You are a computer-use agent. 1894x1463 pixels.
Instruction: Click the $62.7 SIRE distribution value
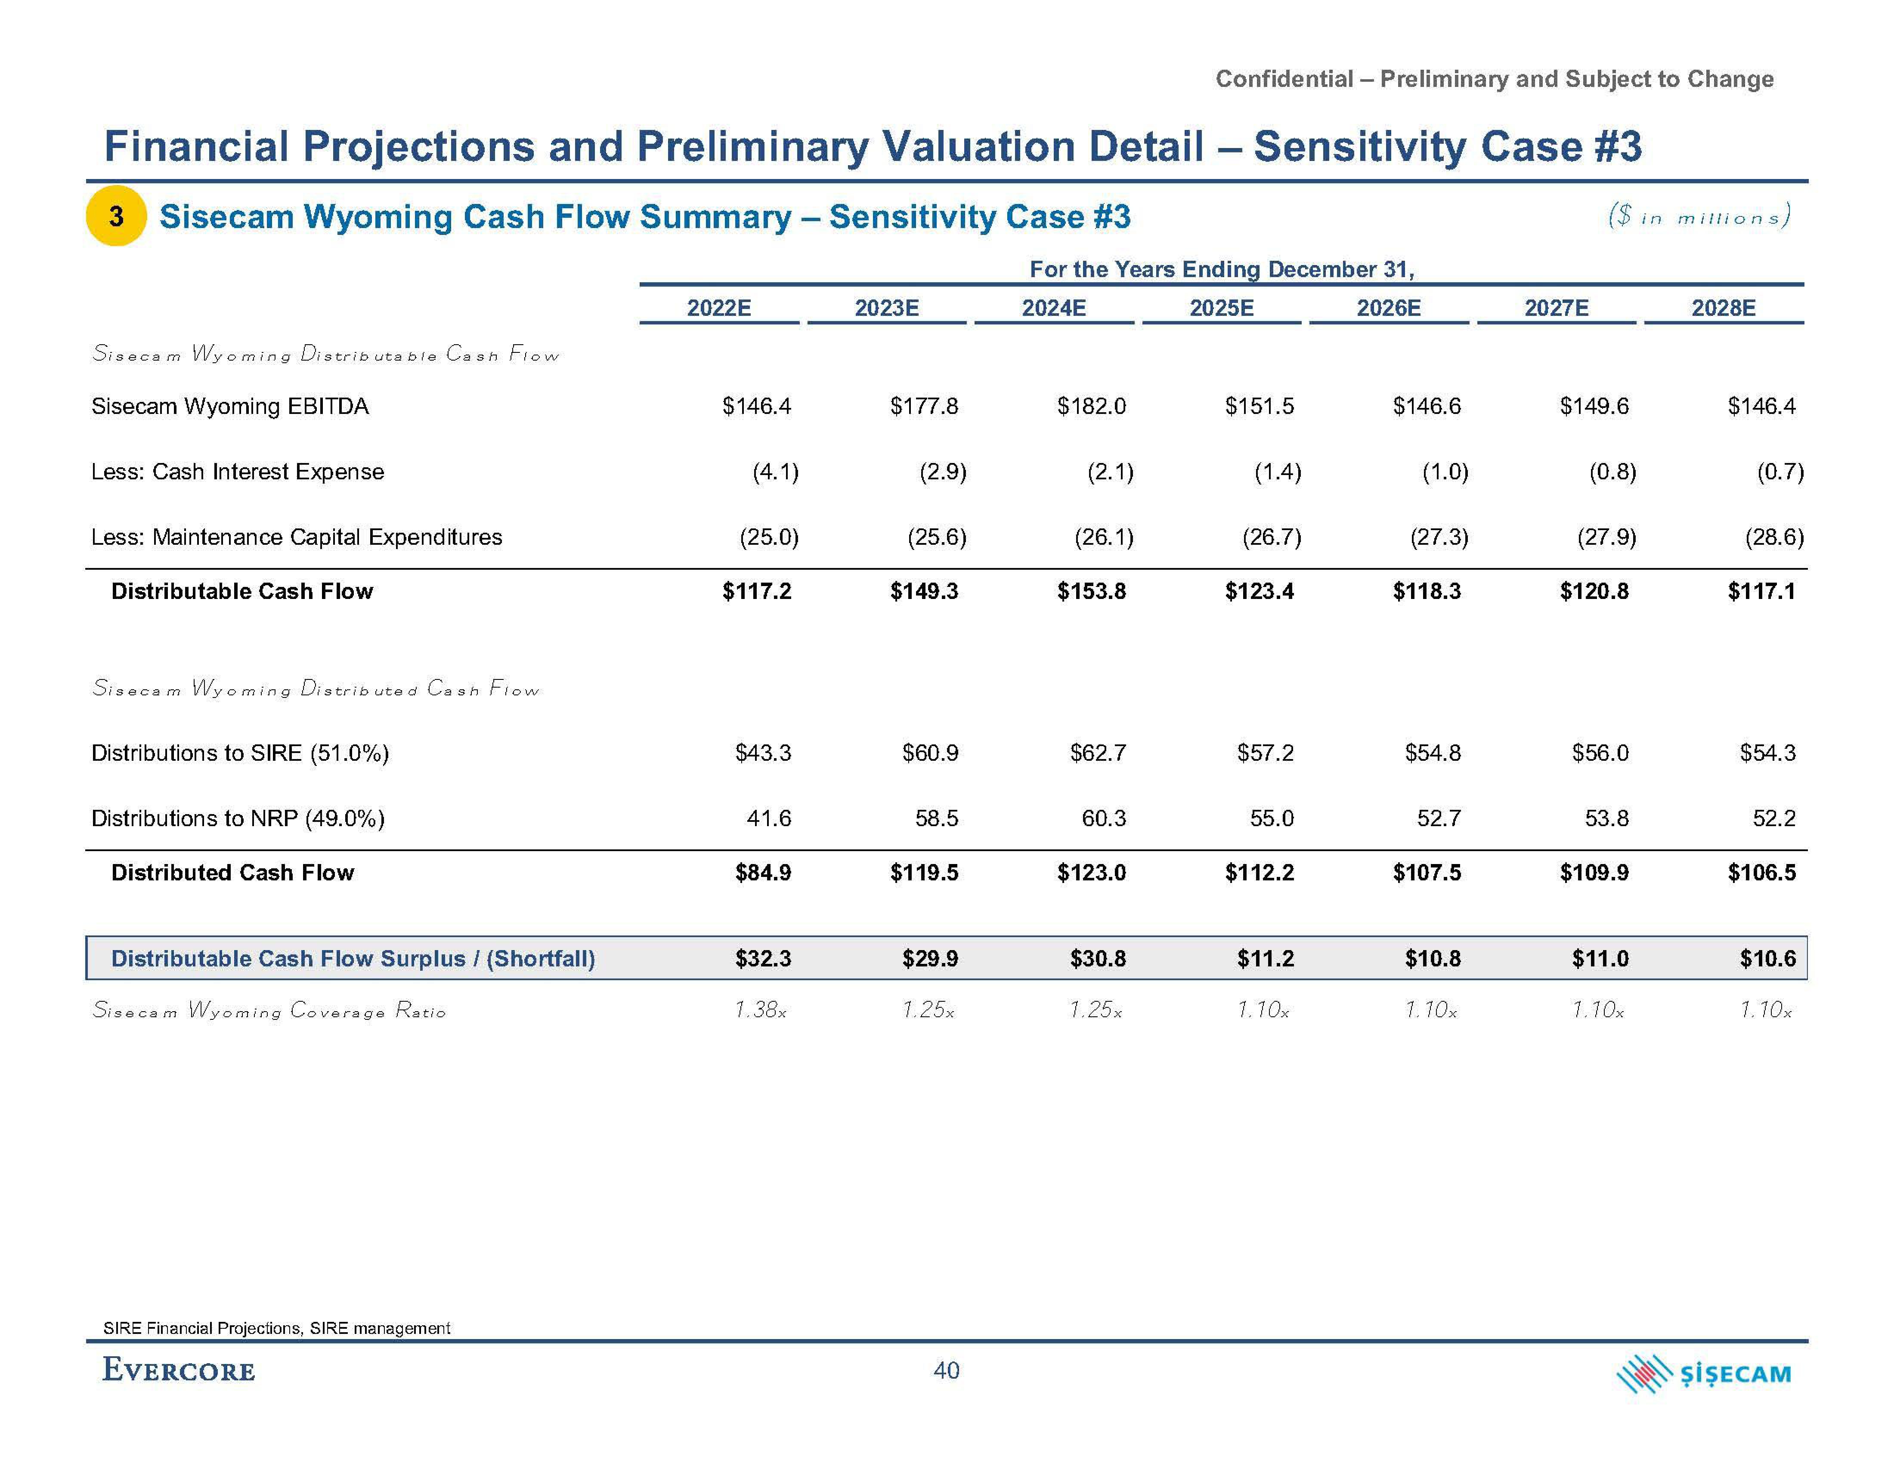(x=1098, y=753)
